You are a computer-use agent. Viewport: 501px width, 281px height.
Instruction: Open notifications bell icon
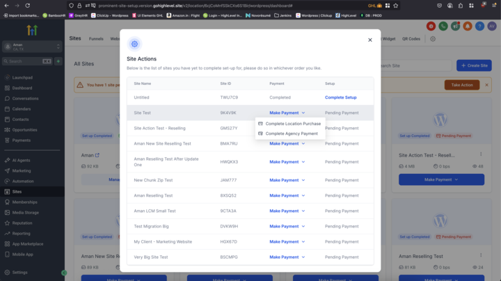point(468,26)
